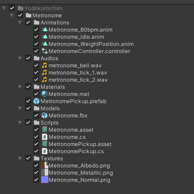The image size is (194, 194).
Task: Select the MetronomePickup.cs entry
Action: pyautogui.click(x=76, y=151)
